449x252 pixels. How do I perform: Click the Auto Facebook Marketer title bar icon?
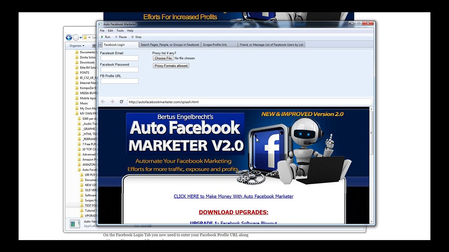click(100, 24)
